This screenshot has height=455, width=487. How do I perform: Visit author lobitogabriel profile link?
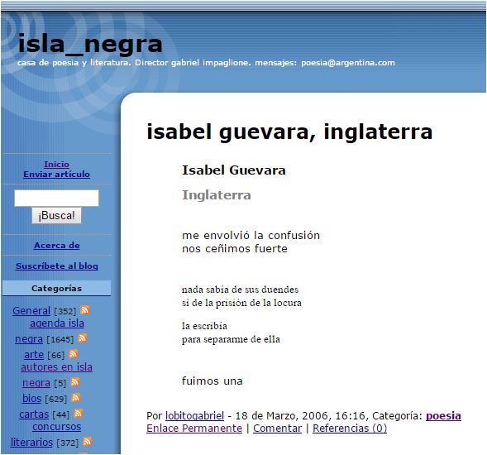point(194,415)
